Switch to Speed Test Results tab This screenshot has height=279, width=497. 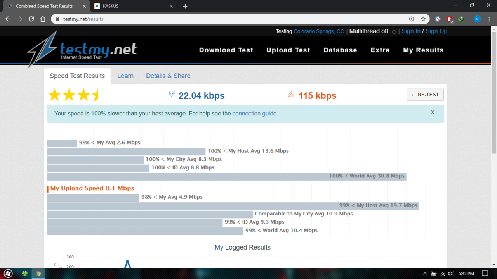(77, 76)
